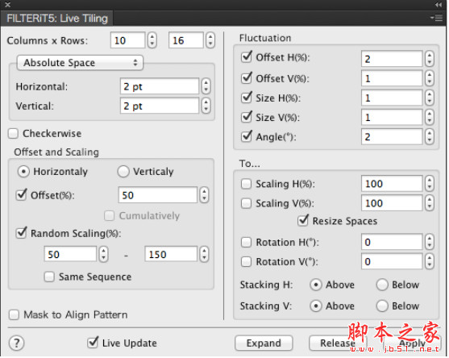Click the Rotation H(°) value field
Screen dimensions: 449x358
coord(392,242)
